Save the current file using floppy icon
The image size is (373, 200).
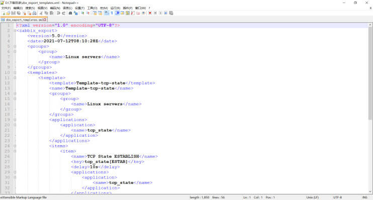[13, 13]
